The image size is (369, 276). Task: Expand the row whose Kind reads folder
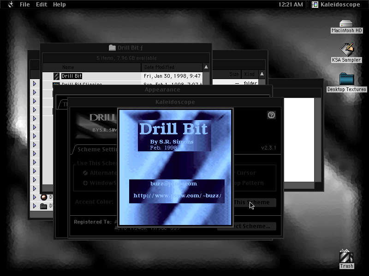click(x=35, y=84)
